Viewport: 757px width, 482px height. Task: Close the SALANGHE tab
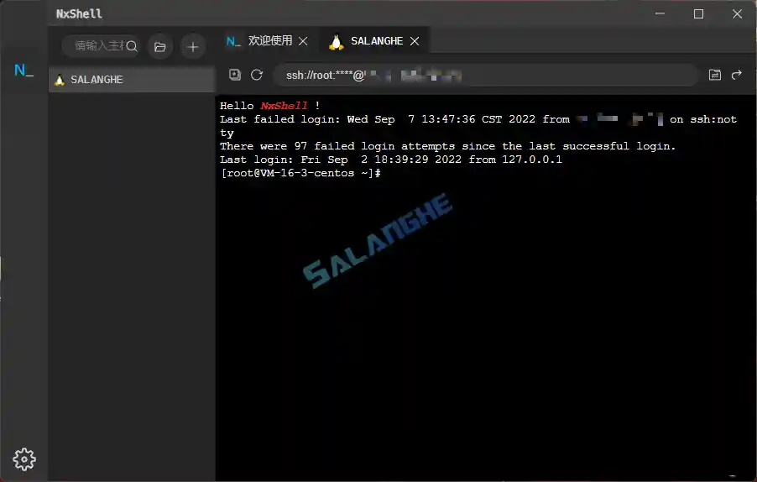415,41
